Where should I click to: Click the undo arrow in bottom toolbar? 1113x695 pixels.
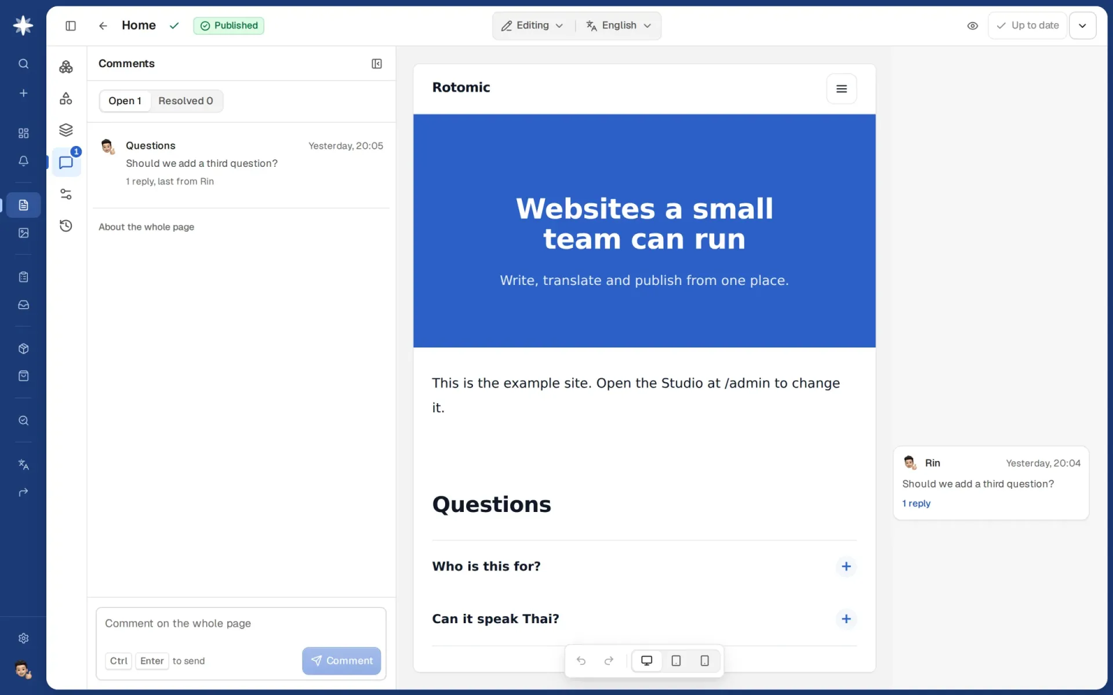tap(581, 661)
